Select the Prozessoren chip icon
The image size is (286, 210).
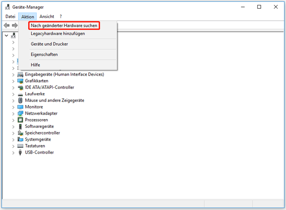coord(20,120)
